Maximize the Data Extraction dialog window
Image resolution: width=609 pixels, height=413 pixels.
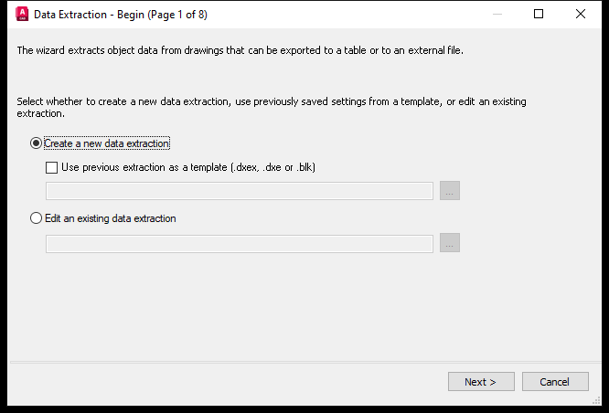pos(539,14)
